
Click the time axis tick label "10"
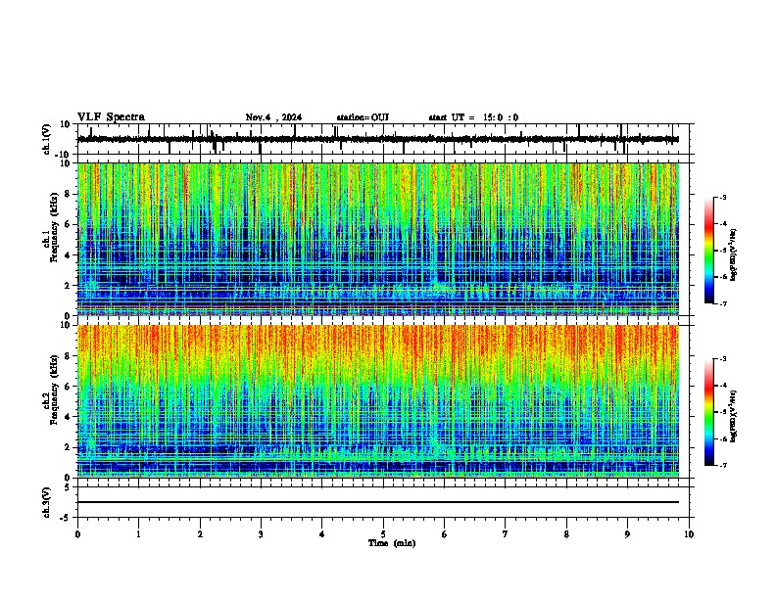(689, 534)
